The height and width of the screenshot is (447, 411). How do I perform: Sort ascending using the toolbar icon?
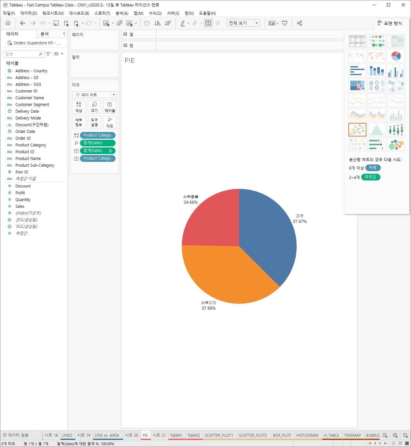[157, 23]
